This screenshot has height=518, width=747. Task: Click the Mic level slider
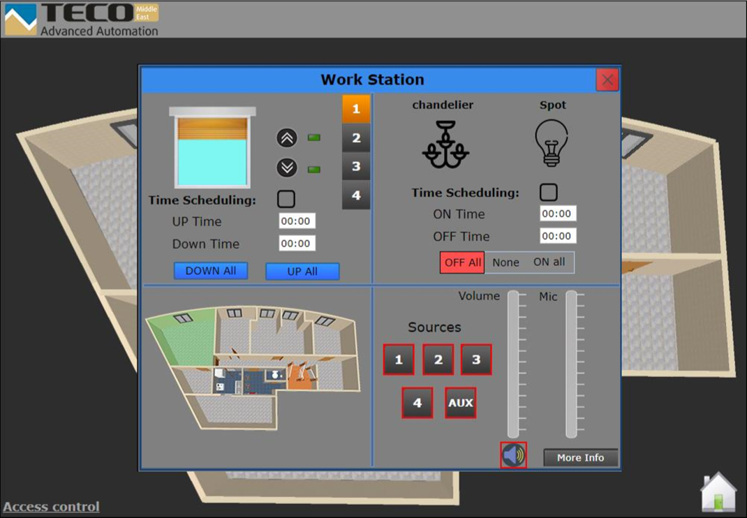[x=571, y=364]
